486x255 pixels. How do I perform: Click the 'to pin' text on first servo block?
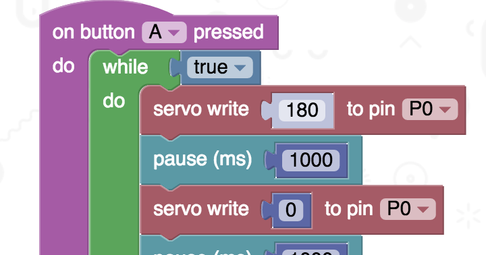click(371, 109)
